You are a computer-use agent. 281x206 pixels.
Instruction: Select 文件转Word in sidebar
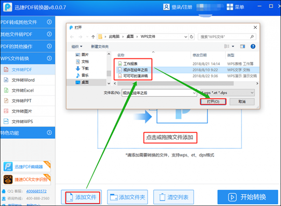[x=28, y=80]
